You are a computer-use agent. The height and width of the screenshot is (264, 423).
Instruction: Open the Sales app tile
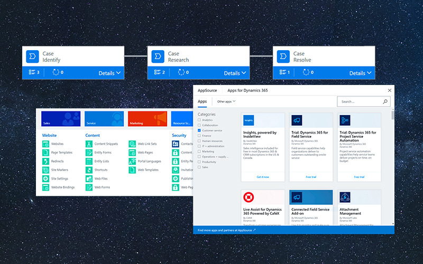61,118
